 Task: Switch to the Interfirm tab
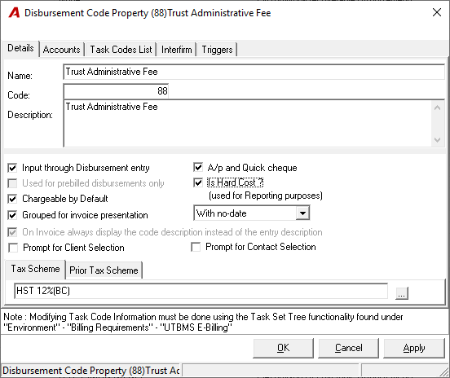[177, 50]
